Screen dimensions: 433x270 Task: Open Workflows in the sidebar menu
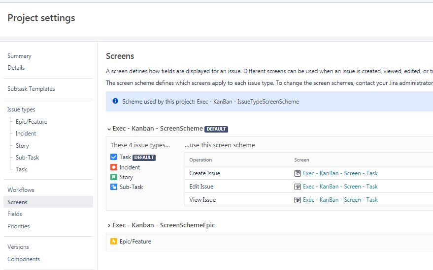click(x=21, y=190)
